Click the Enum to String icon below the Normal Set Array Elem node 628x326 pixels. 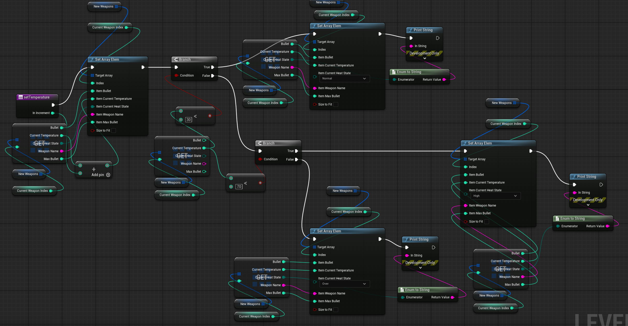tap(394, 72)
